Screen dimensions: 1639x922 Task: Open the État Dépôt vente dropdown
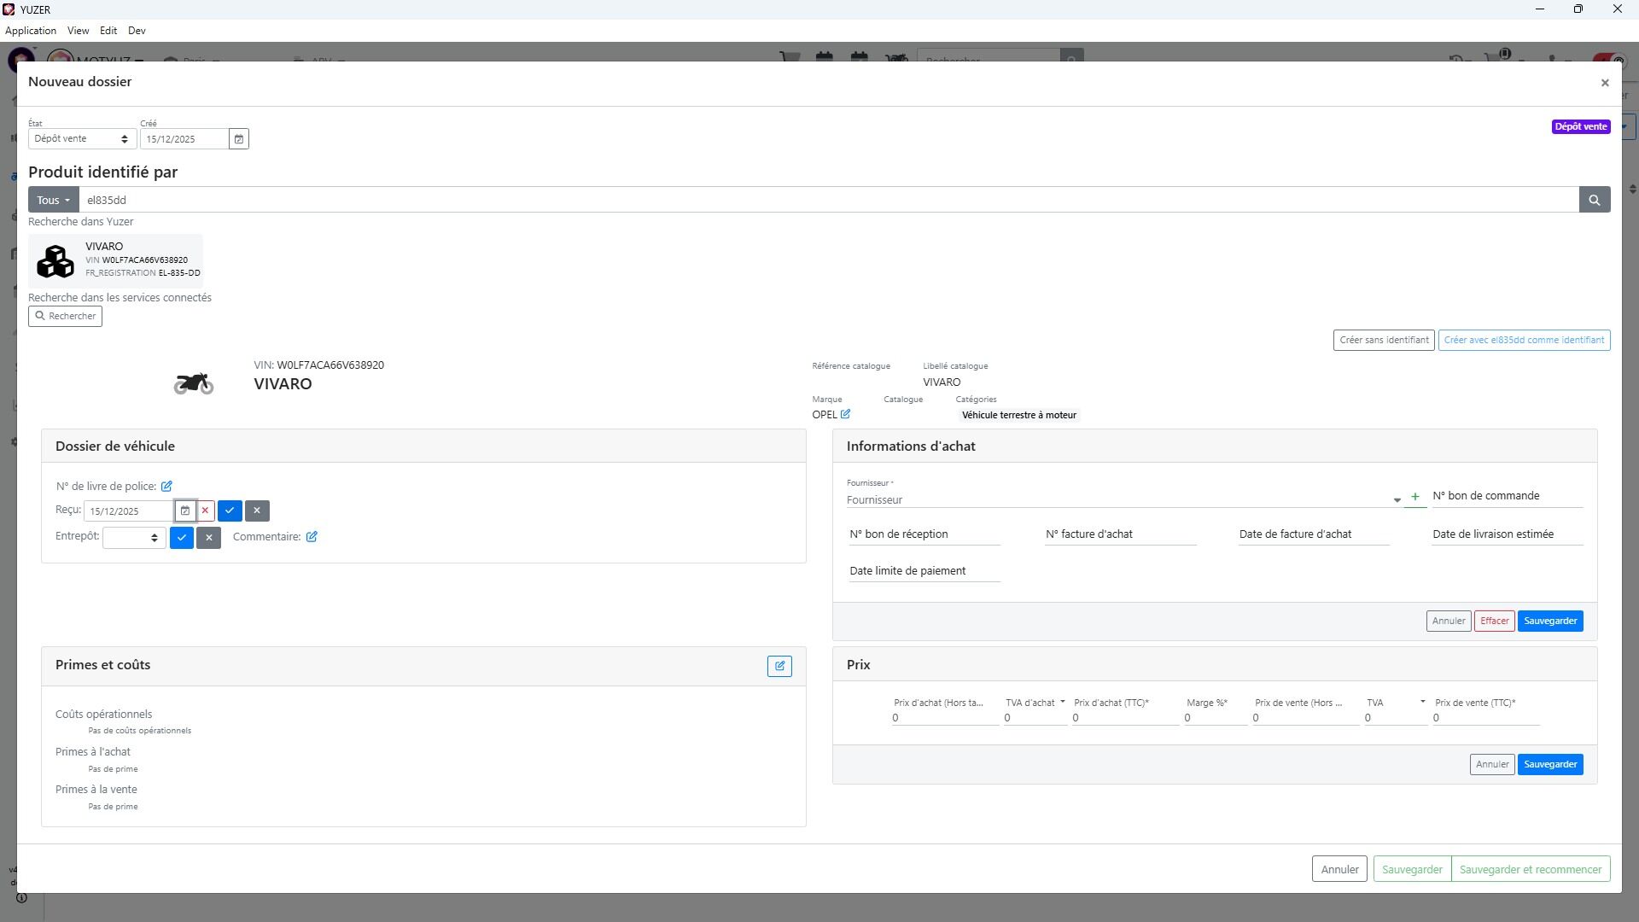81,139
